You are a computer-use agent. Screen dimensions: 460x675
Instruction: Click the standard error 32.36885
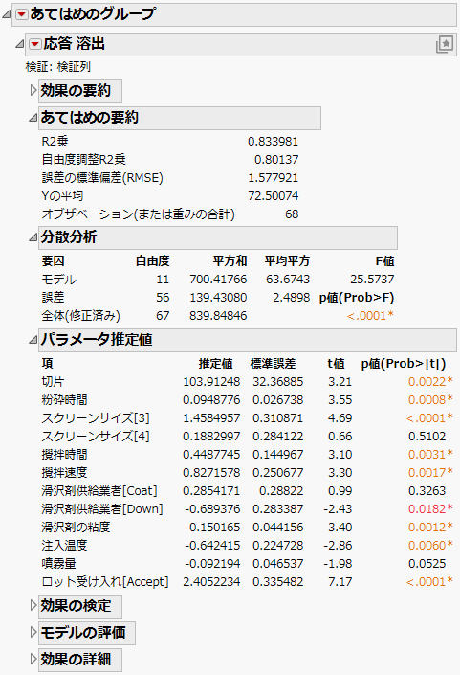click(277, 382)
